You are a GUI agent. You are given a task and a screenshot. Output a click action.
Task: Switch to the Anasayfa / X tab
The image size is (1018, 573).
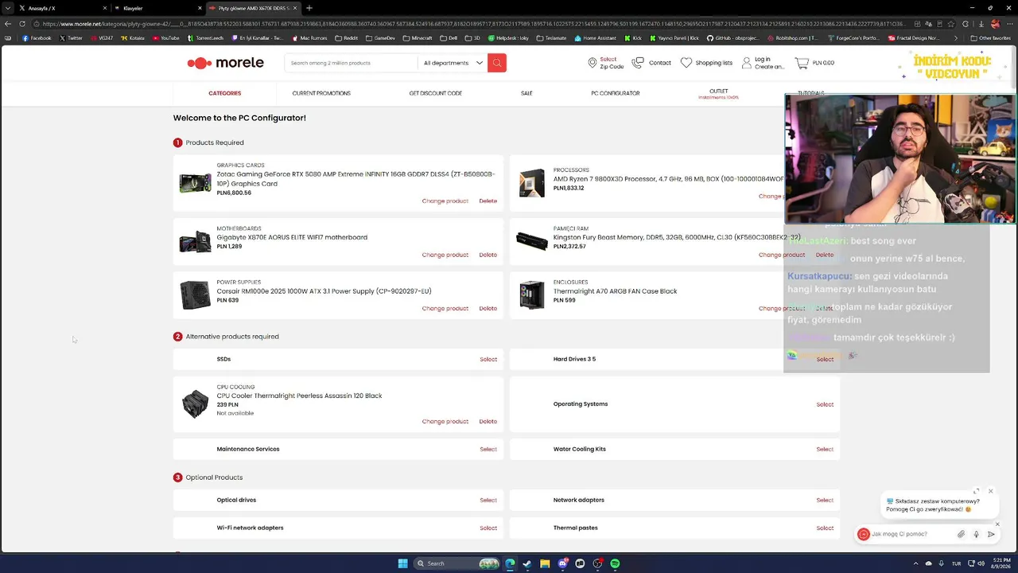[62, 8]
